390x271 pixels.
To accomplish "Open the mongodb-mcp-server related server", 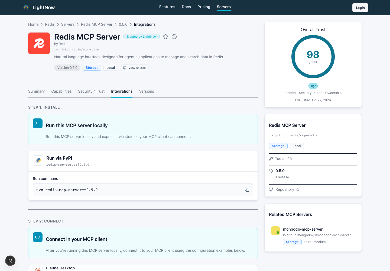I will tap(303, 229).
